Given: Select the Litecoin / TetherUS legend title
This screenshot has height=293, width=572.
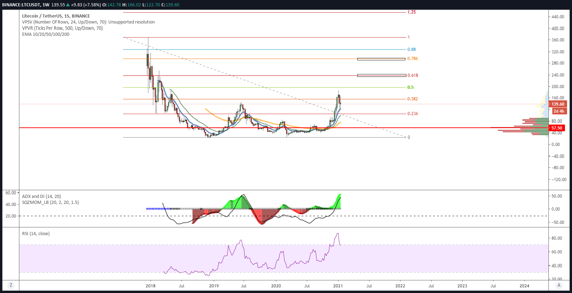Looking at the screenshot, I should click(x=56, y=16).
